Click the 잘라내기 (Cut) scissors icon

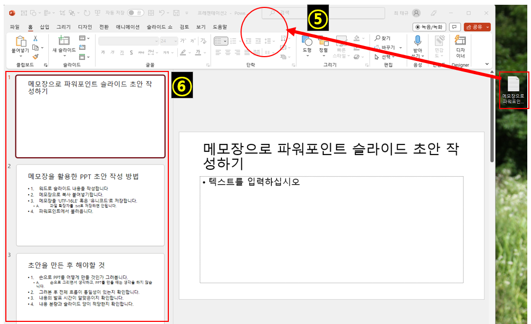tap(36, 39)
